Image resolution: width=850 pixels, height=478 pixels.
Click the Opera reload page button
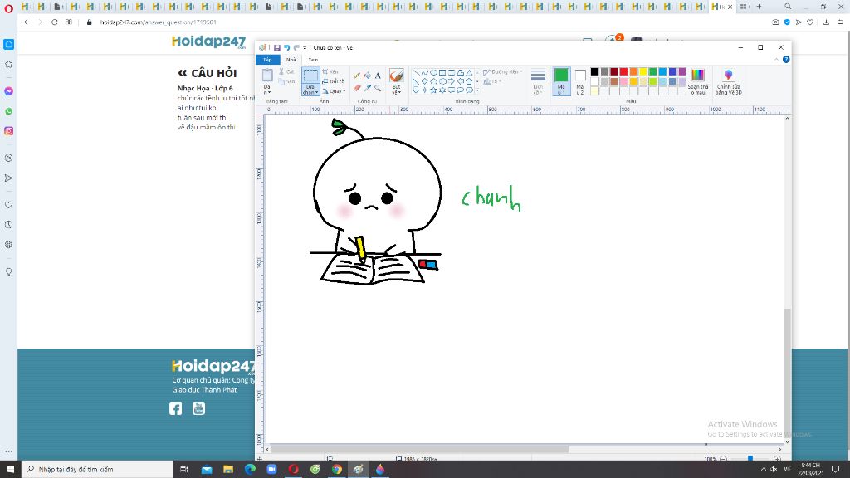(54, 22)
